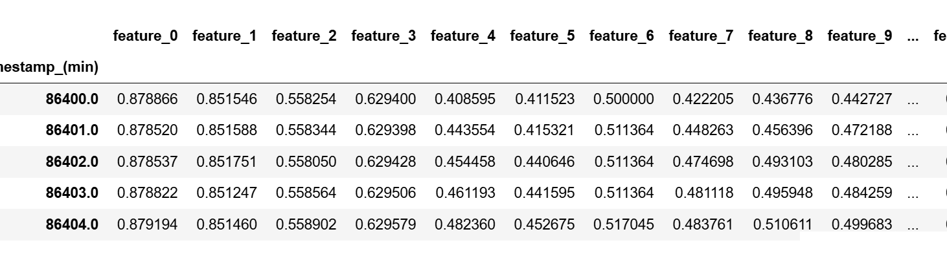The width and height of the screenshot is (947, 258).
Task: Click the cell value 0.499683
Action: pos(862,224)
